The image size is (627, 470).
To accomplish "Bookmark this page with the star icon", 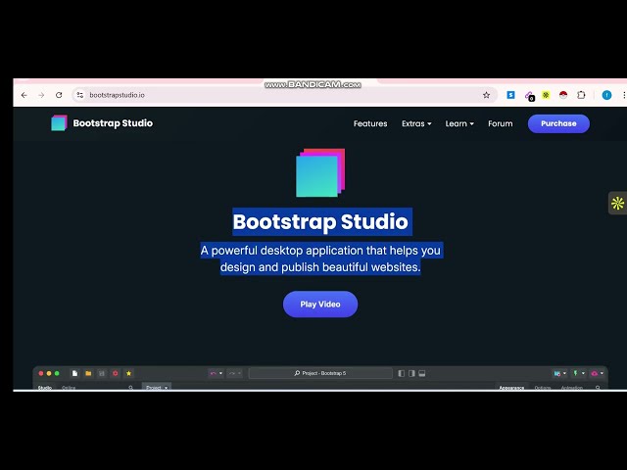I will (486, 95).
